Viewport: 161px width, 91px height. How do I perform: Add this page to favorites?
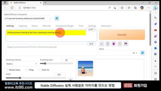point(115,8)
